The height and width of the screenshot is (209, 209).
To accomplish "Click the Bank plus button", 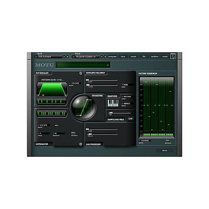I will [x=68, y=57].
